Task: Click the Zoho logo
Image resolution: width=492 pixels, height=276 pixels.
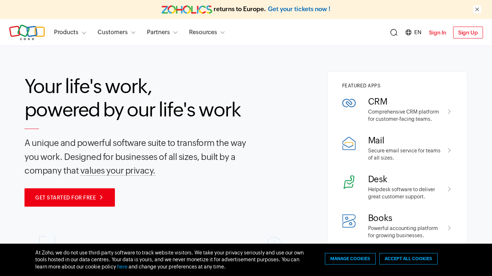Action: tap(27, 32)
